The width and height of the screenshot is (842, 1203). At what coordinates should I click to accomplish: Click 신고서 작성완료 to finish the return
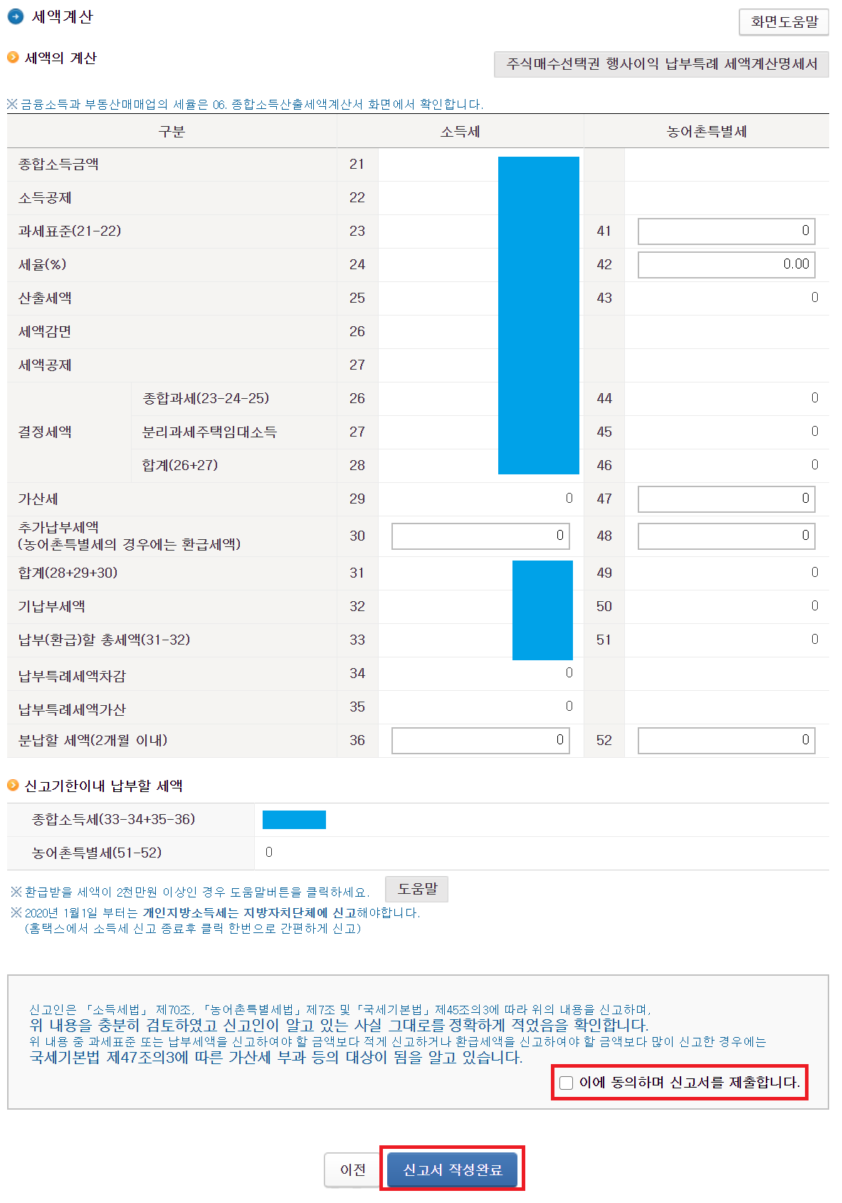pyautogui.click(x=452, y=1170)
